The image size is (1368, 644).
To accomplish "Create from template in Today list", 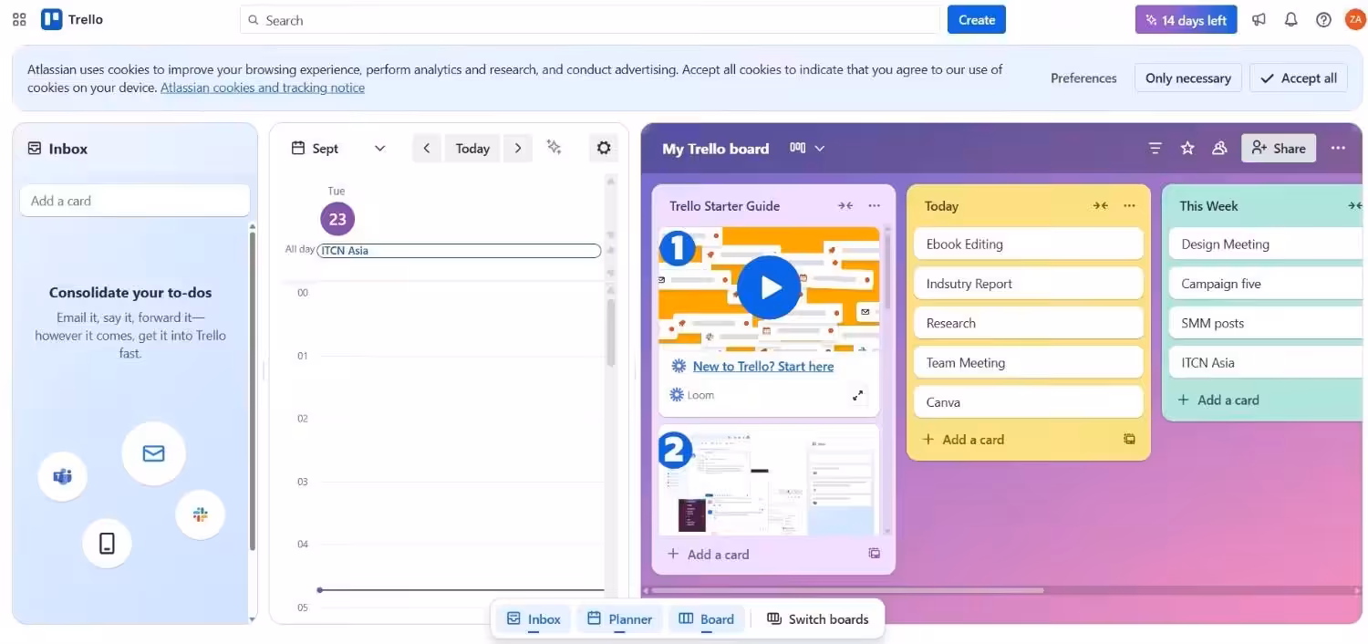I will (x=1129, y=439).
